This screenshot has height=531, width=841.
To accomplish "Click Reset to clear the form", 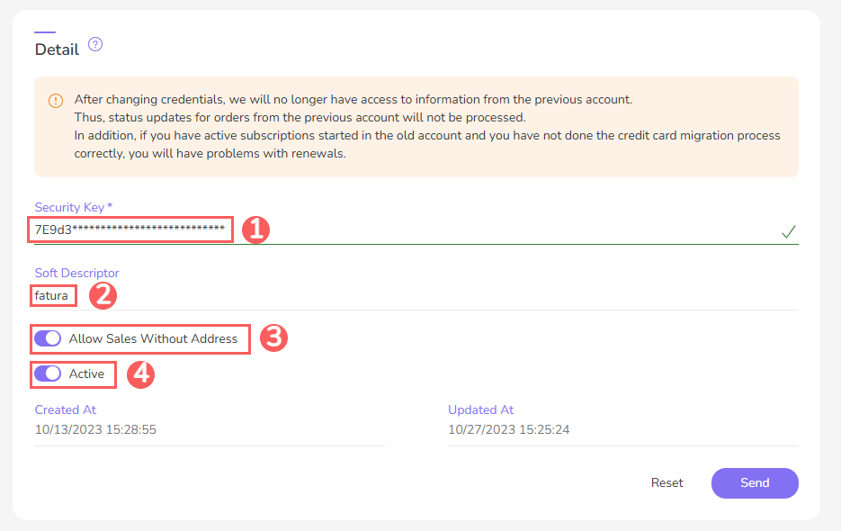I will click(667, 482).
